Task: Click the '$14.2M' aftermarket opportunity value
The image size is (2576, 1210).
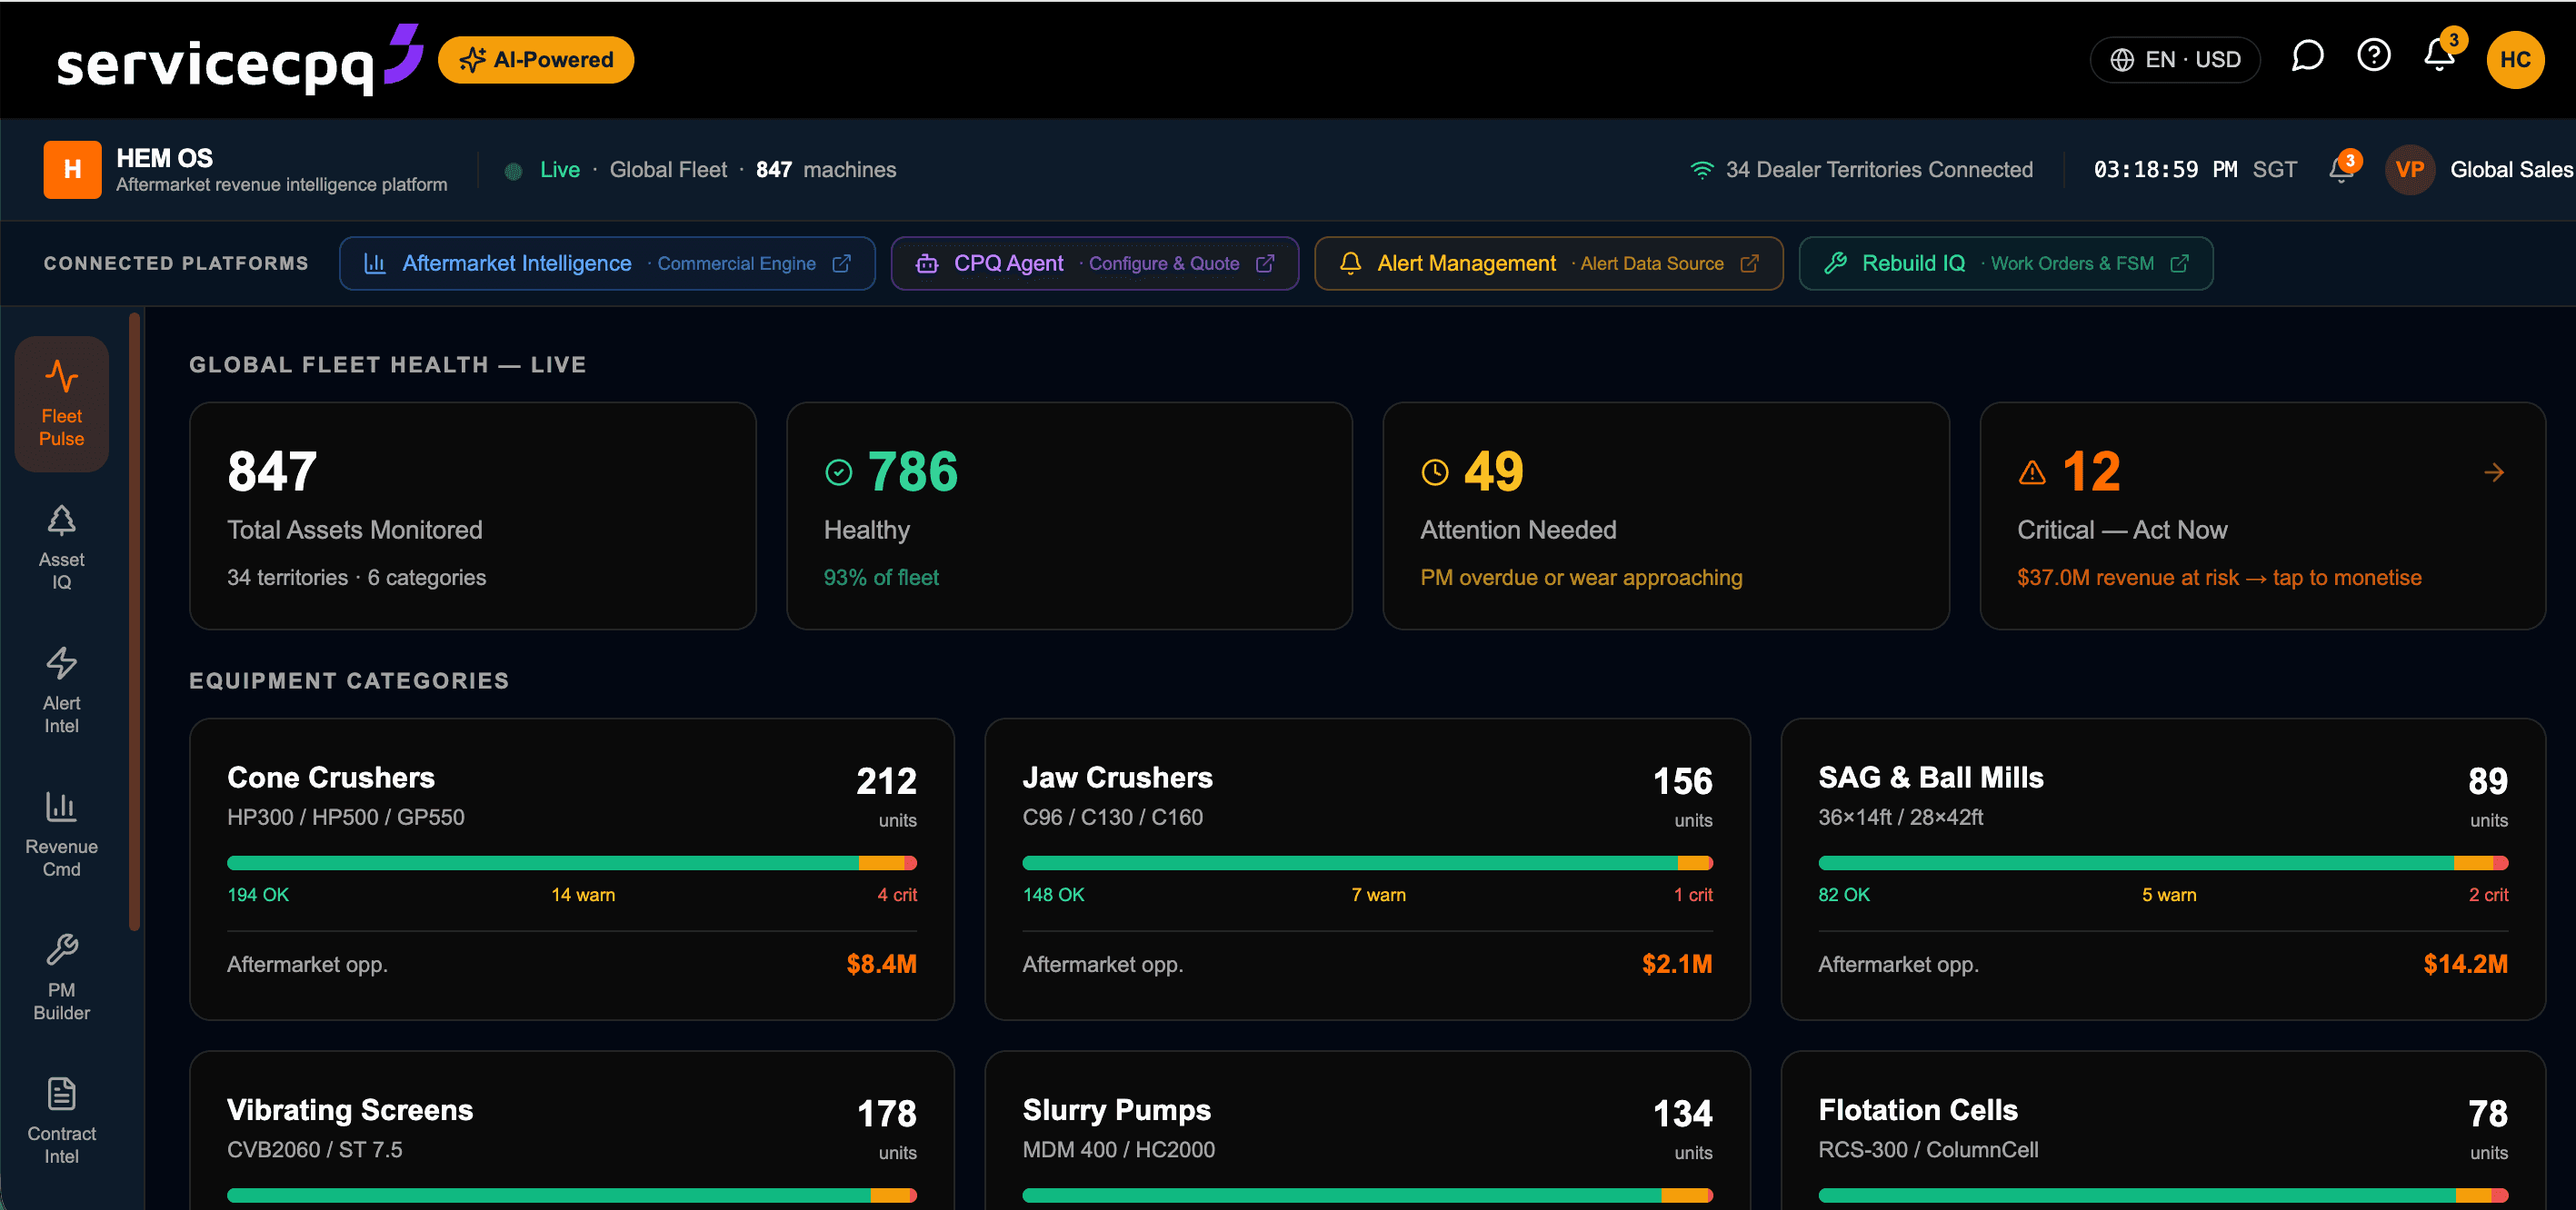Action: click(x=2465, y=964)
